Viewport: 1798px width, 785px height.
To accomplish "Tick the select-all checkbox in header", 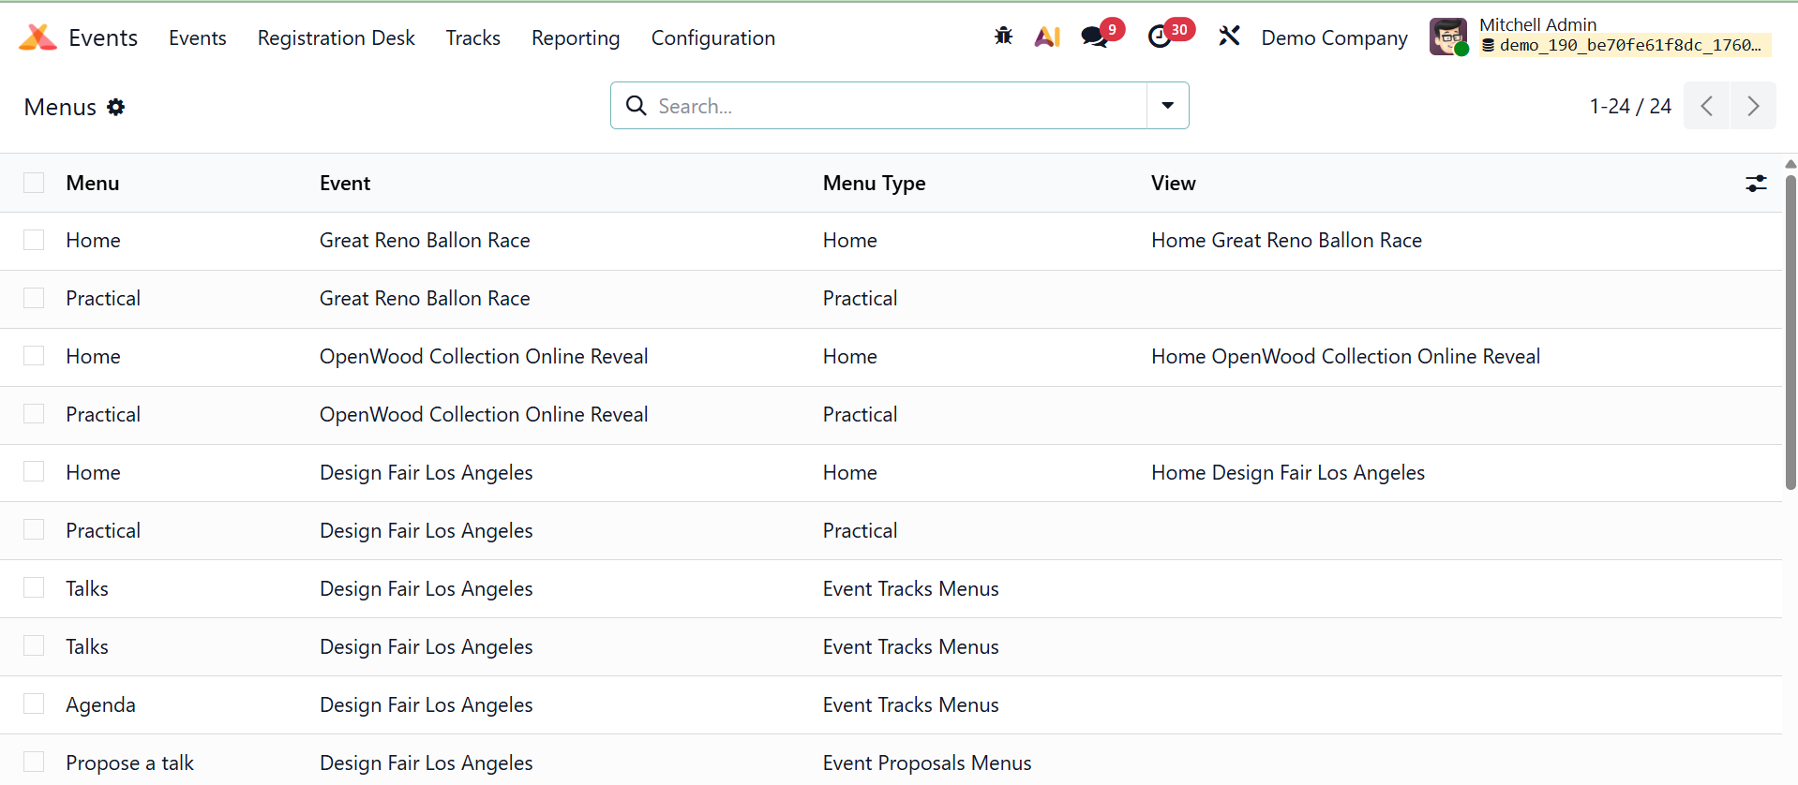I will pos(34,183).
